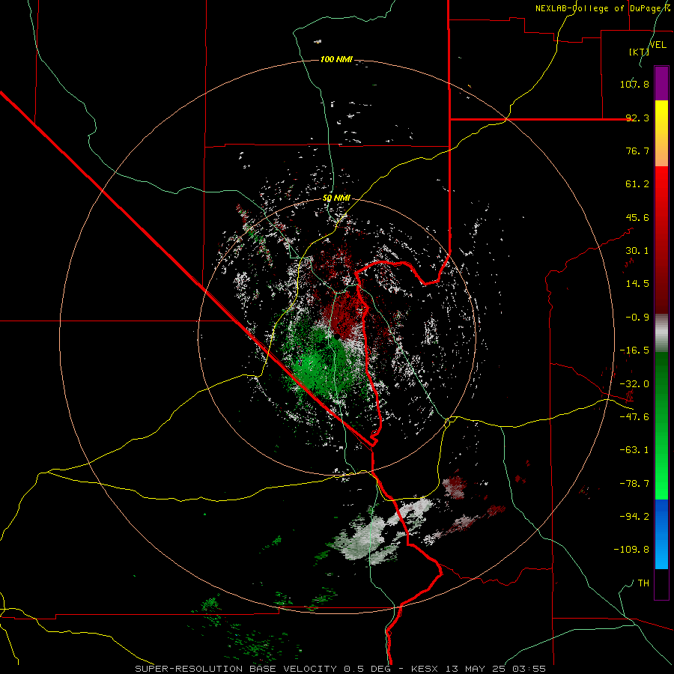Click the "[KT]" units label
This screenshot has width=674, height=674.
pyautogui.click(x=639, y=52)
